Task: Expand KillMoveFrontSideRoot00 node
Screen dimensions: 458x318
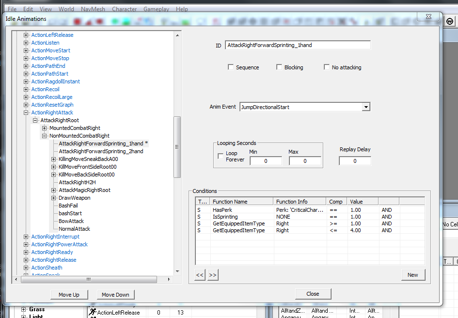Action: click(x=53, y=167)
